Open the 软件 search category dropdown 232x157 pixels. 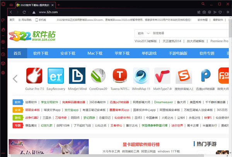tap(144, 33)
